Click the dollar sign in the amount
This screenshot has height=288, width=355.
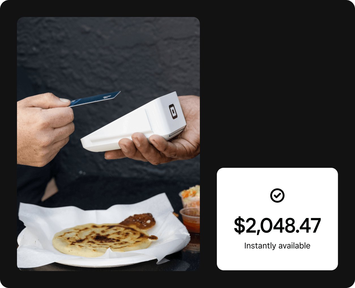[239, 226]
